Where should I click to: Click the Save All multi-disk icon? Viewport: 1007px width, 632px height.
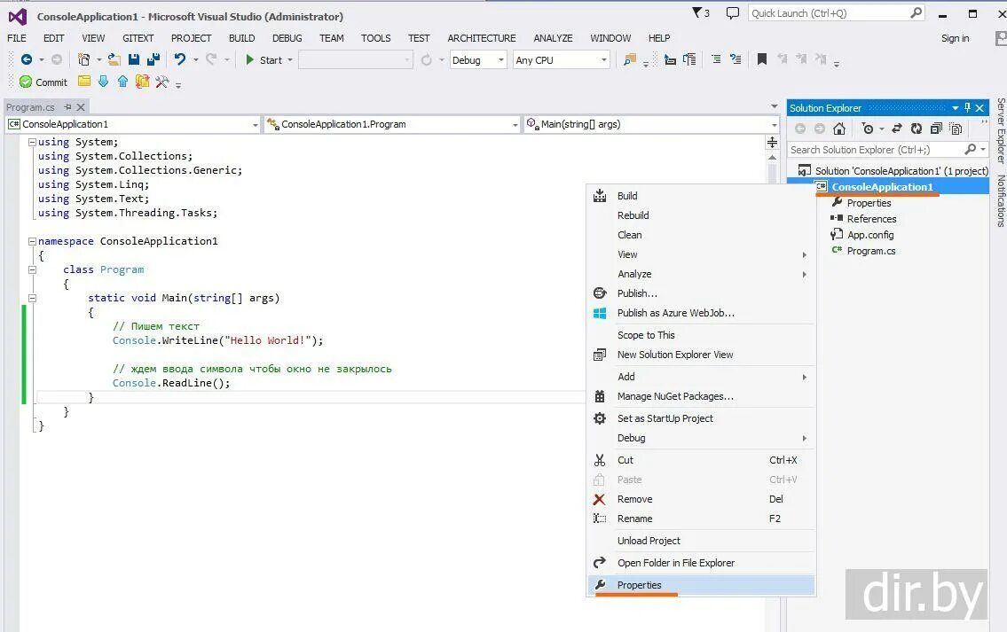[x=153, y=59]
